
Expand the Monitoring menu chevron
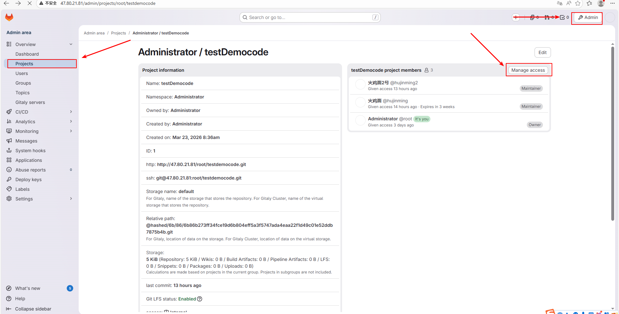[x=71, y=131]
